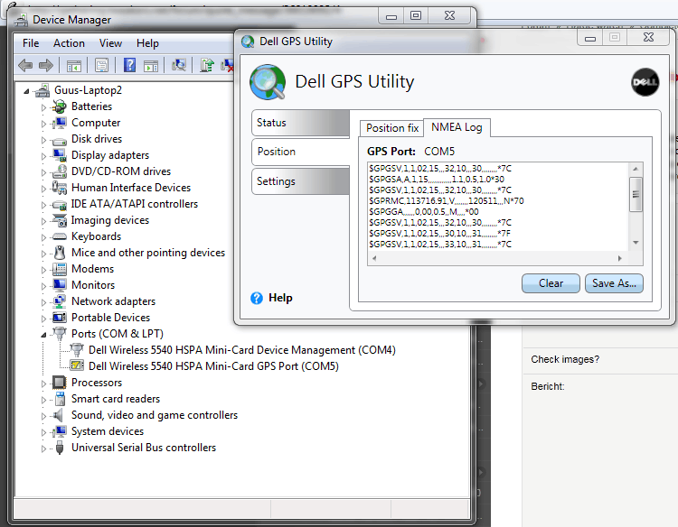Click the $GPGSA line in NMEA log

pos(437,179)
